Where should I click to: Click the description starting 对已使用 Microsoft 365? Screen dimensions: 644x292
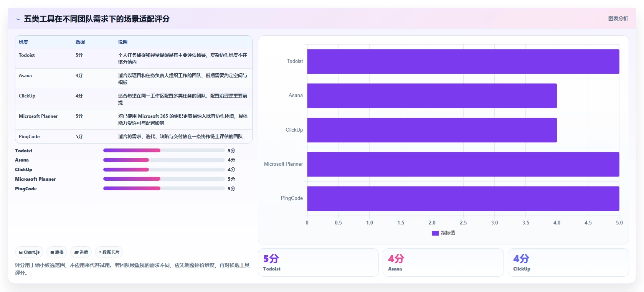[x=183, y=119]
